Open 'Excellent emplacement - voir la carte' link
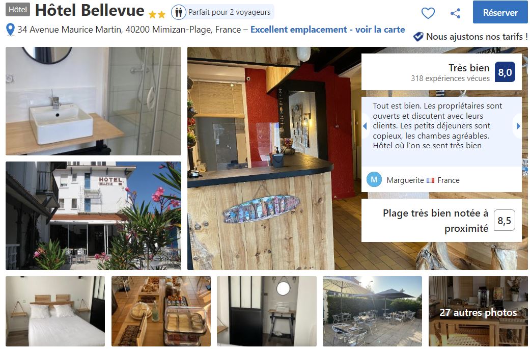The width and height of the screenshot is (531, 349). [327, 30]
